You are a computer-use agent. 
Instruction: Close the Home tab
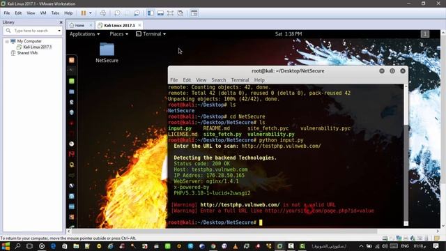pyautogui.click(x=91, y=25)
